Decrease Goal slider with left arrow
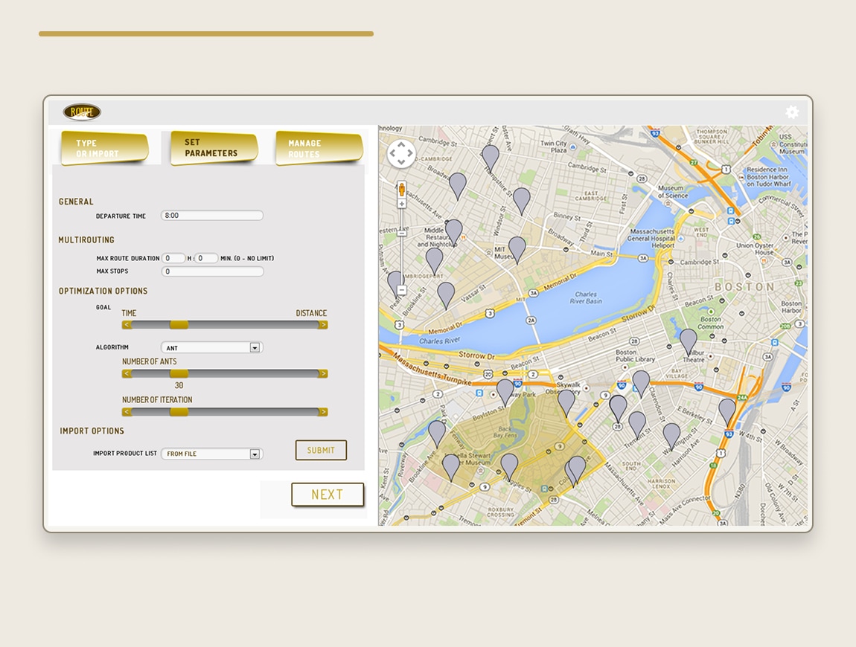This screenshot has height=647, width=856. [x=127, y=324]
